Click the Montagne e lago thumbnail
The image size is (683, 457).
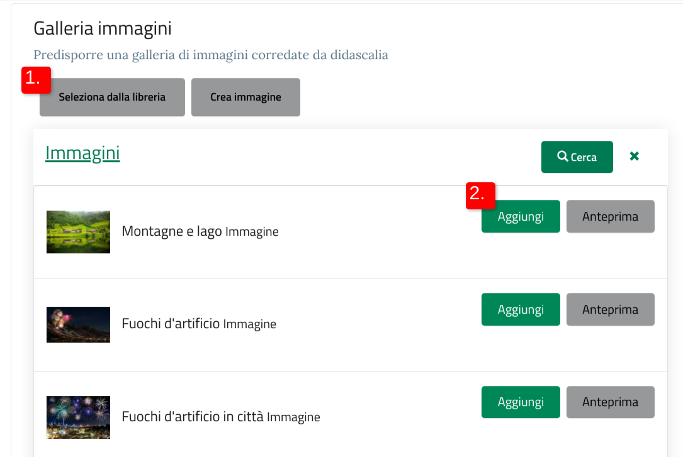[x=79, y=232]
